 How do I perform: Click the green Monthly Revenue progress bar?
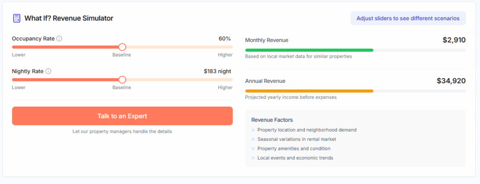(x=309, y=50)
